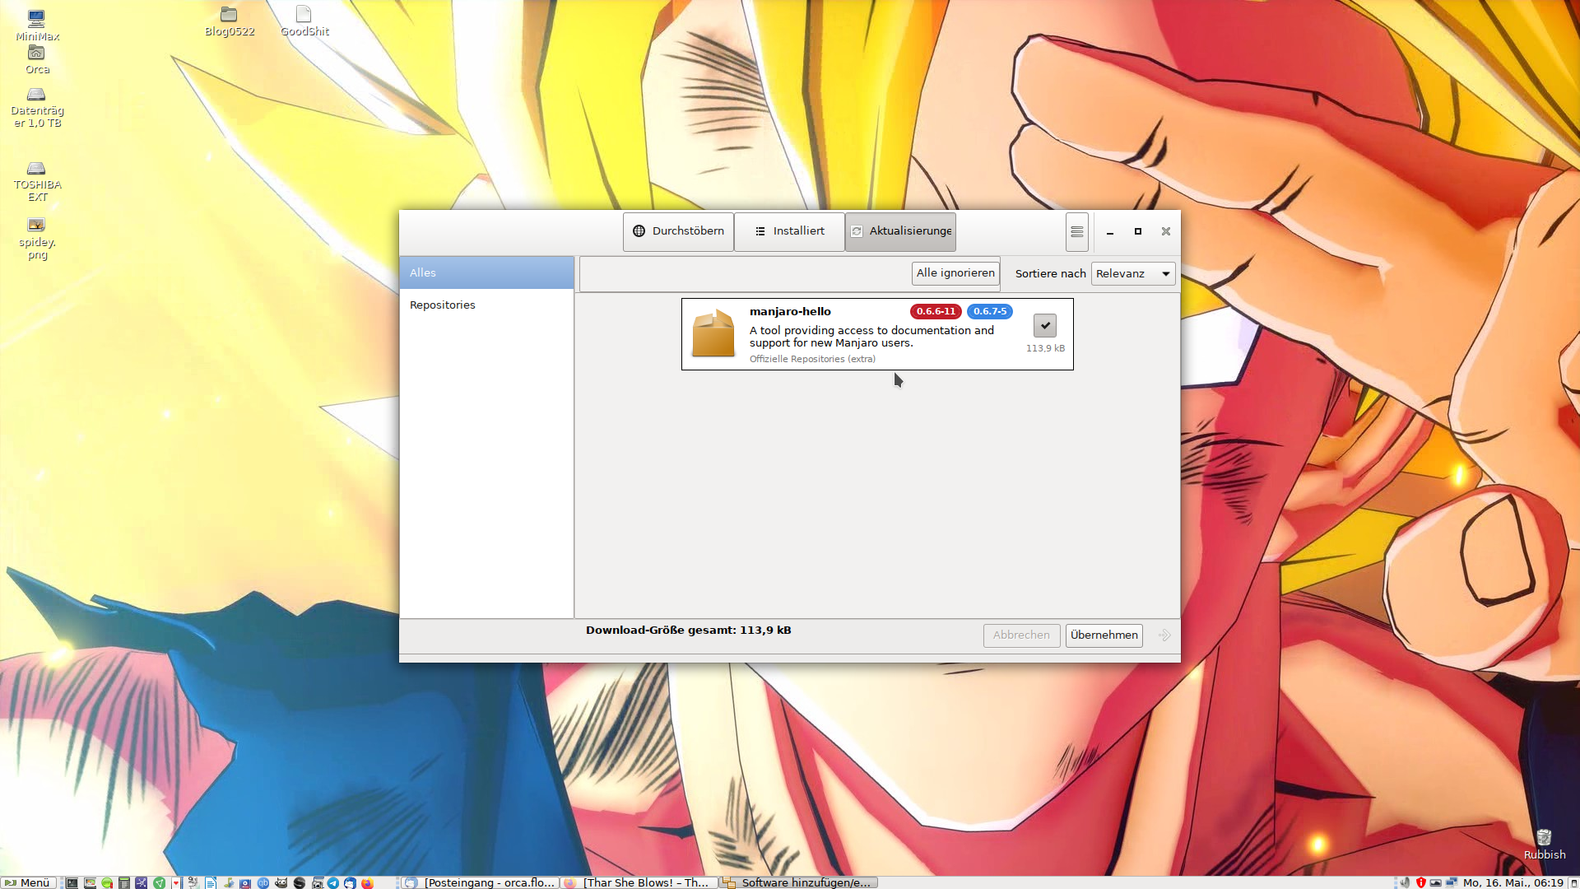Click the red shield update notifier tray icon
This screenshot has width=1580, height=889.
click(1421, 882)
